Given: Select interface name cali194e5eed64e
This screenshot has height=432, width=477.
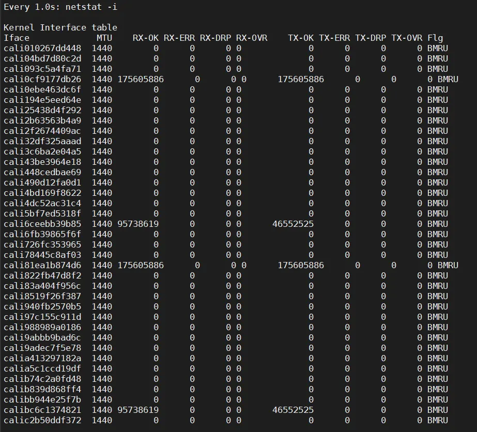Looking at the screenshot, I should [42, 100].
